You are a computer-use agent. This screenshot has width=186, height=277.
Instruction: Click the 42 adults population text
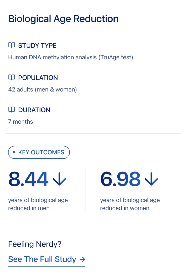(42, 89)
